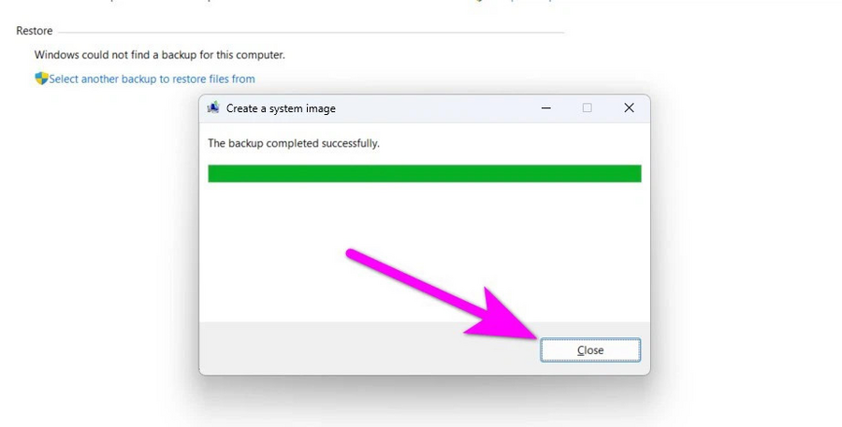Click the system image icon in title bar
Screen dimensions: 842x427
tap(213, 107)
